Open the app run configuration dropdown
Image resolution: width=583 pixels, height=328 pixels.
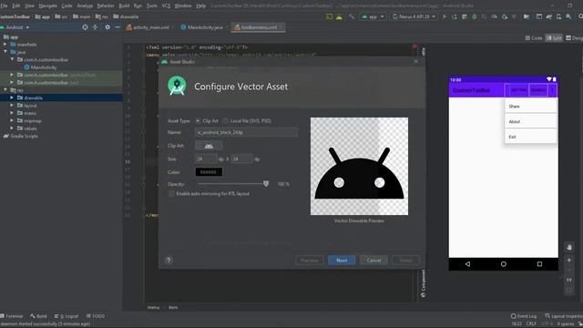[x=373, y=16]
